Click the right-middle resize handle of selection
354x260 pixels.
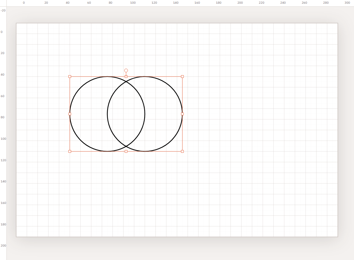point(183,114)
